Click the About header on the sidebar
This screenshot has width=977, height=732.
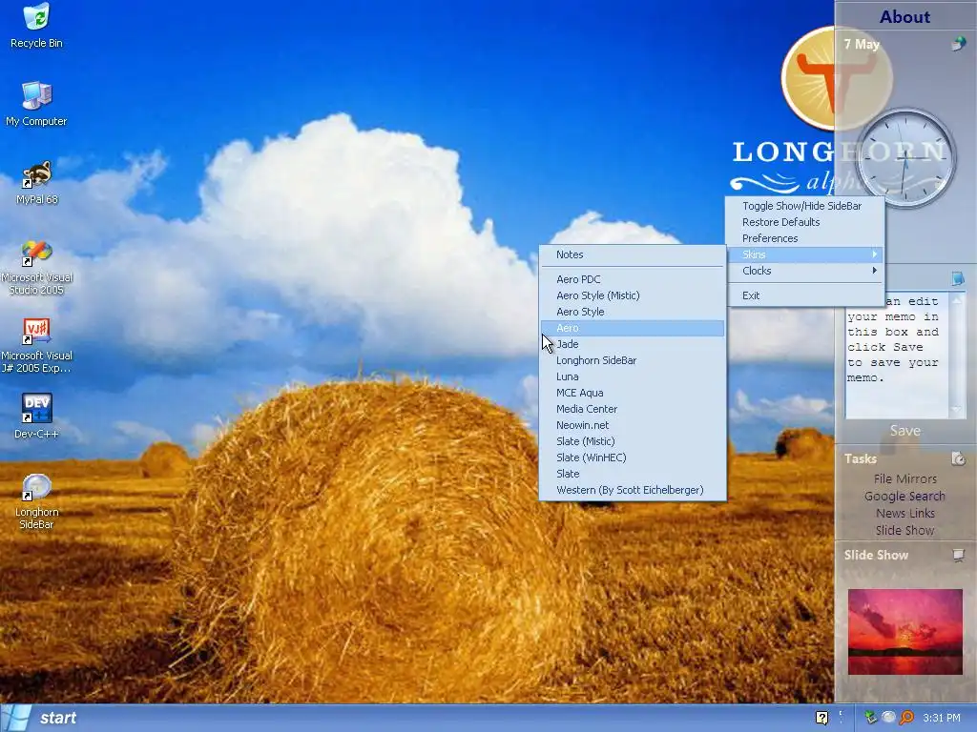click(x=904, y=16)
